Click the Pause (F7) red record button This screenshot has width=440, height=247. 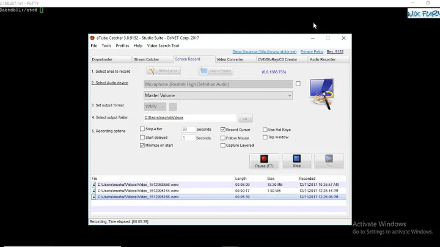pyautogui.click(x=264, y=161)
